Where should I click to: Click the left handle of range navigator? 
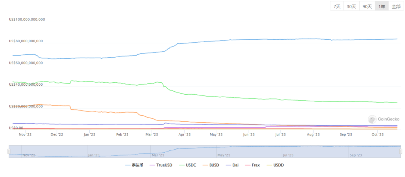8,151
